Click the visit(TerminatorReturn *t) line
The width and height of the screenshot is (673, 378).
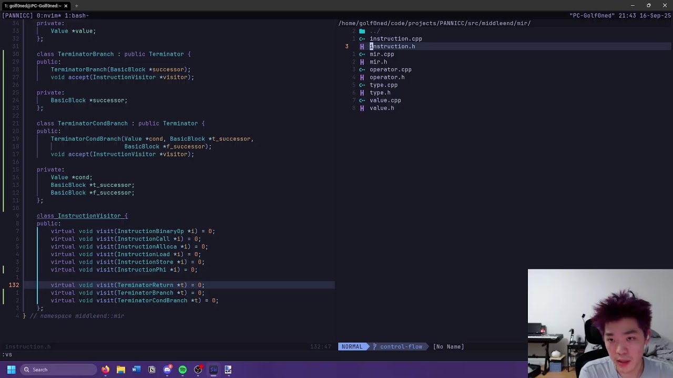coord(128,285)
